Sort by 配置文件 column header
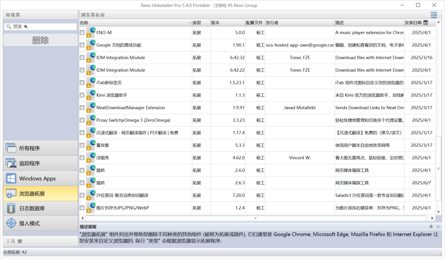This screenshot has width=445, height=259. click(255, 22)
